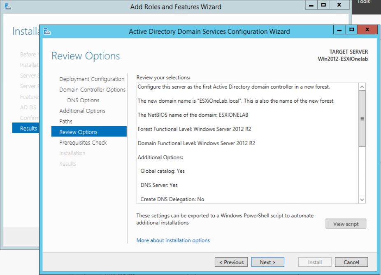
Task: Click the scroll down arrow below the selections
Action: 361,199
